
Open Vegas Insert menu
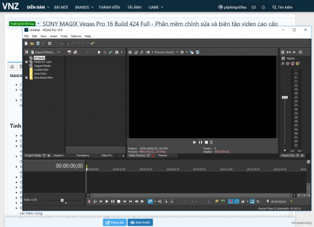click(53, 36)
